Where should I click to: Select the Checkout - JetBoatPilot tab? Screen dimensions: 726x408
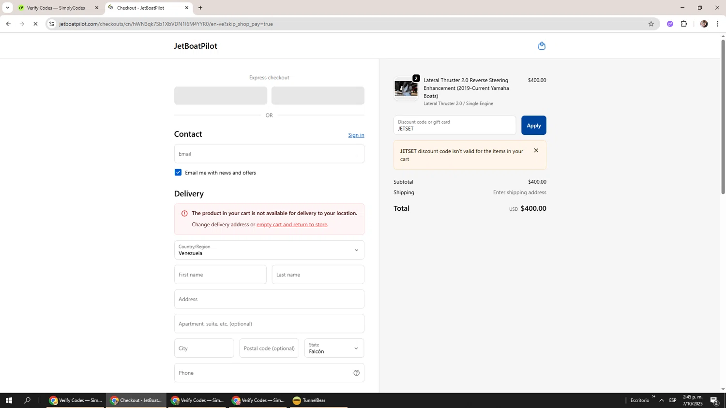click(x=148, y=8)
